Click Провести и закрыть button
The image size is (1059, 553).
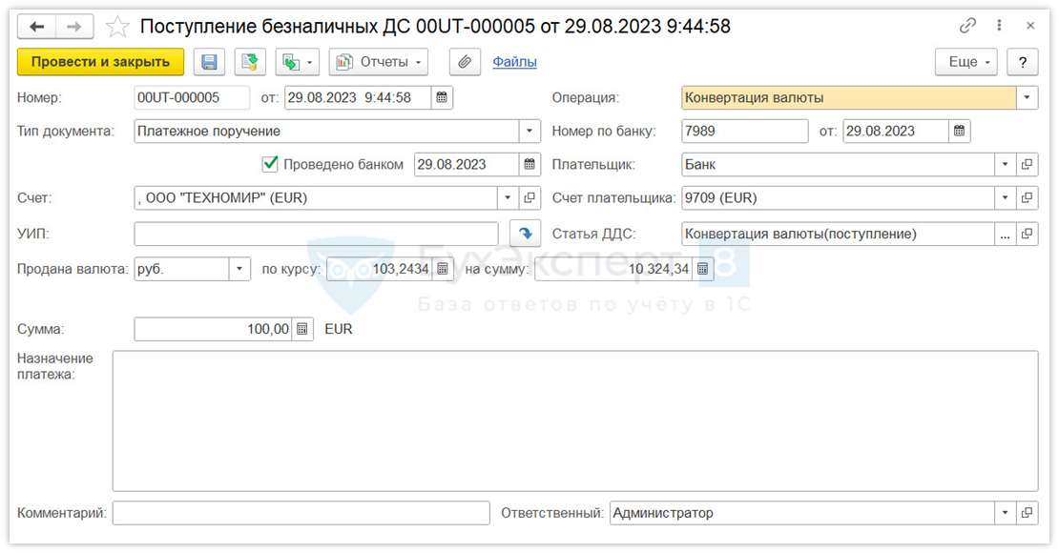100,62
